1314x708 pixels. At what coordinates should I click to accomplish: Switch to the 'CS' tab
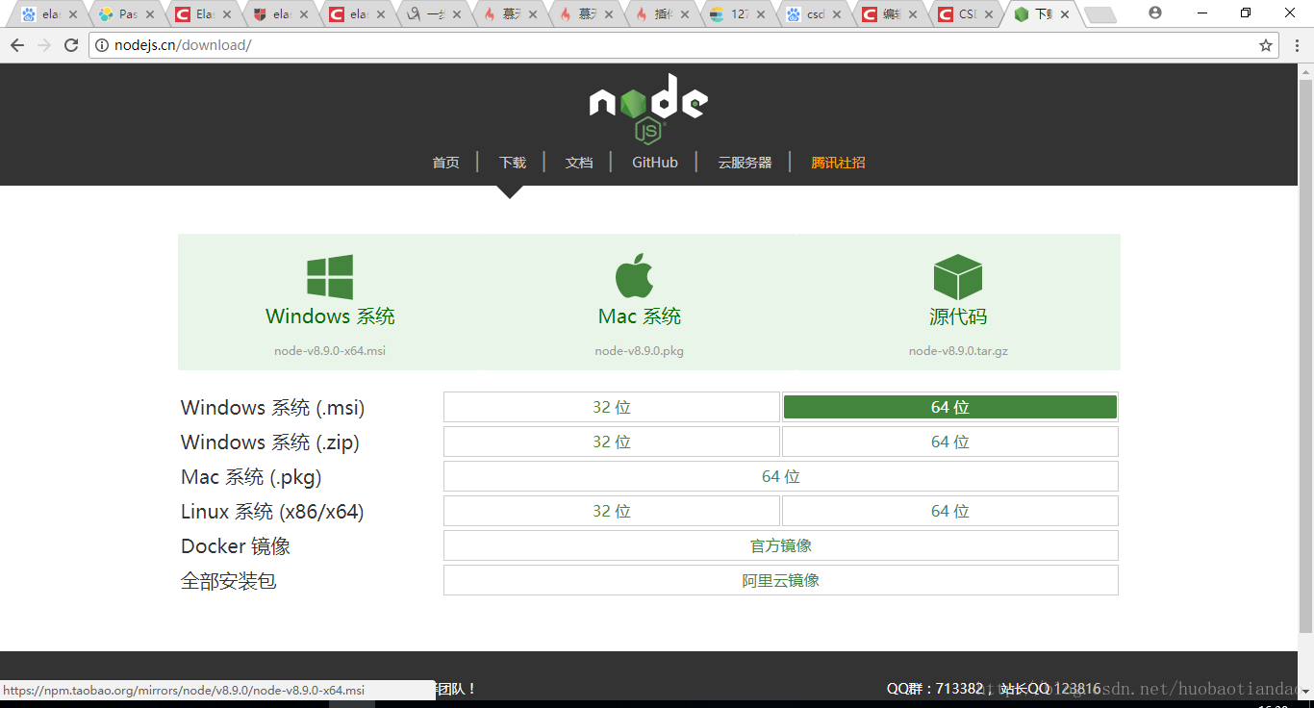pyautogui.click(x=965, y=14)
